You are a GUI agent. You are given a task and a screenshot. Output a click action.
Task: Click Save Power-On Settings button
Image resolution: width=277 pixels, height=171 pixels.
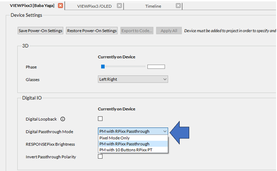coord(40,31)
